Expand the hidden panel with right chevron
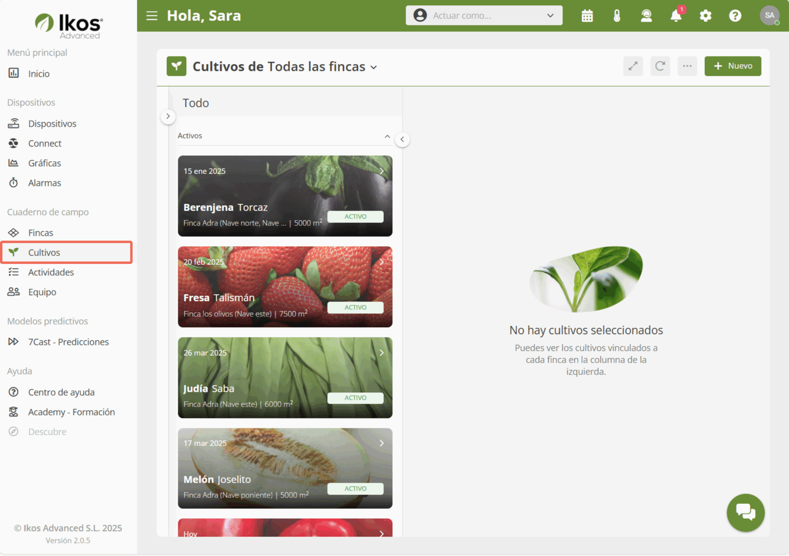 [x=168, y=117]
